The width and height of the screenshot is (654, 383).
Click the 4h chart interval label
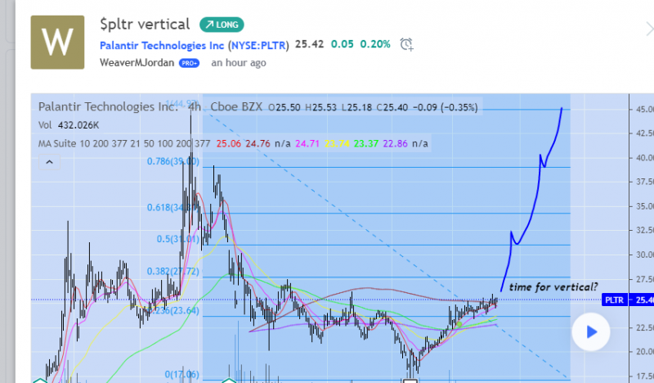pyautogui.click(x=194, y=107)
